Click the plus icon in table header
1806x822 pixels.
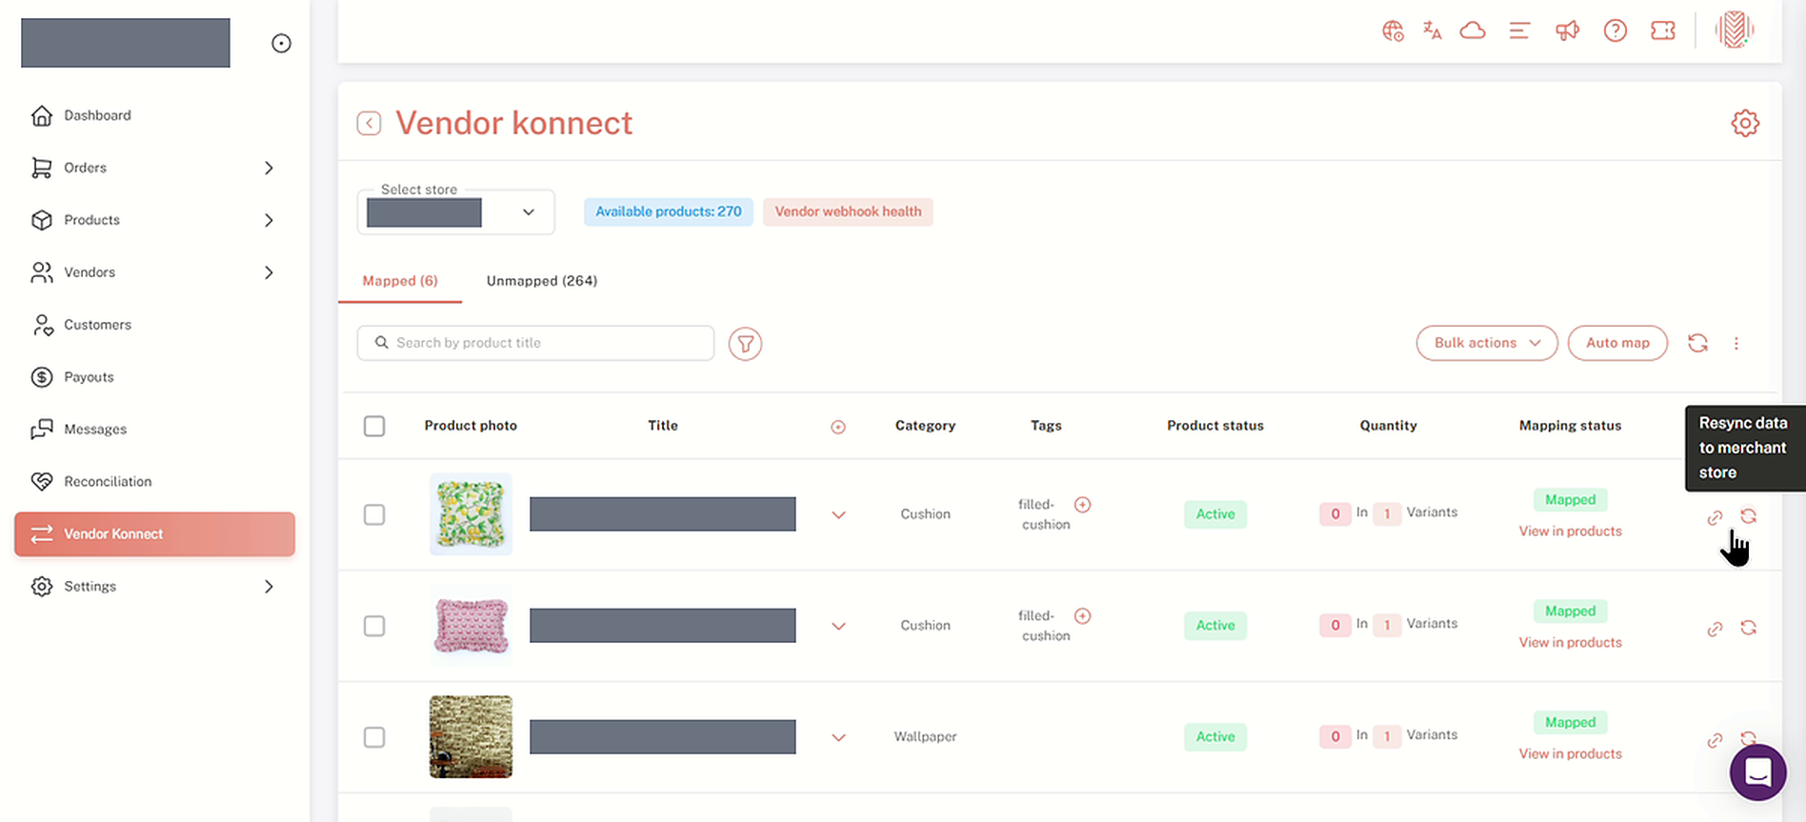[x=838, y=427]
